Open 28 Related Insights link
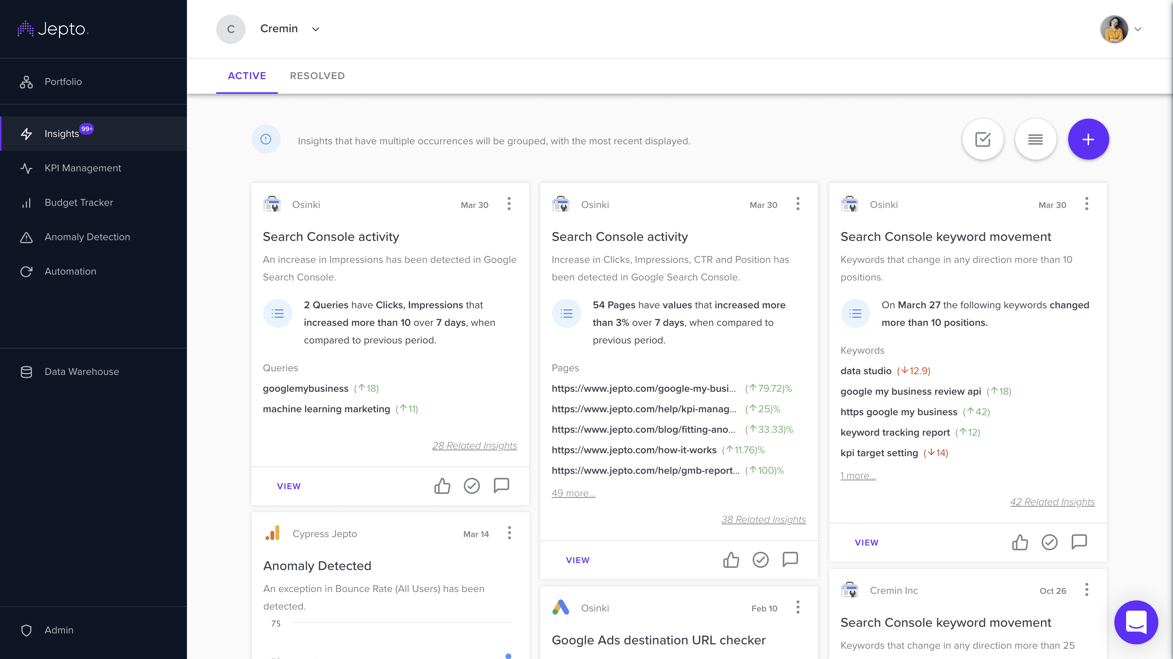Image resolution: width=1173 pixels, height=659 pixels. (x=474, y=446)
